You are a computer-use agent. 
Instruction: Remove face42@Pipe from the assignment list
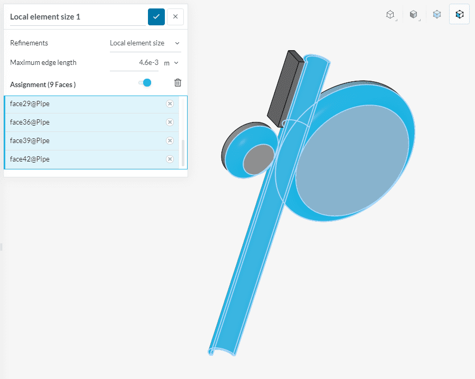[170, 159]
